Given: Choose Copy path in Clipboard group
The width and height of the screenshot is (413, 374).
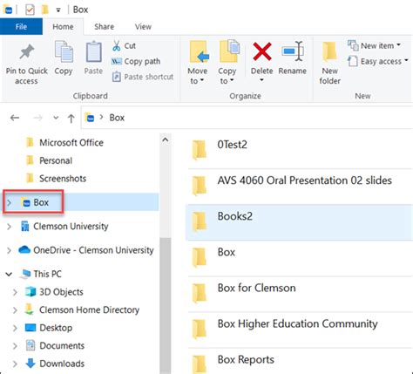Looking at the screenshot, I should pos(136,61).
